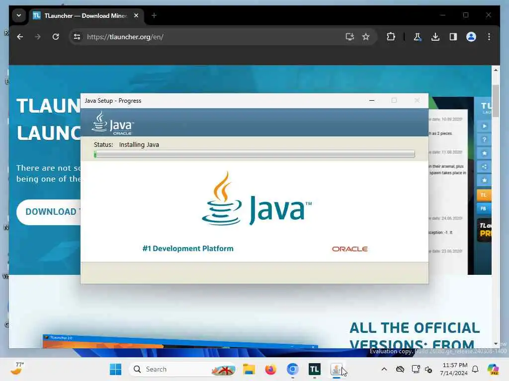Reload the TLauncher page

coord(56,37)
